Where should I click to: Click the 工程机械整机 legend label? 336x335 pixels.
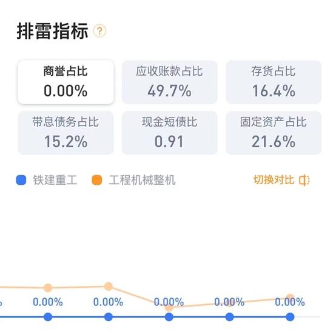pos(142,180)
